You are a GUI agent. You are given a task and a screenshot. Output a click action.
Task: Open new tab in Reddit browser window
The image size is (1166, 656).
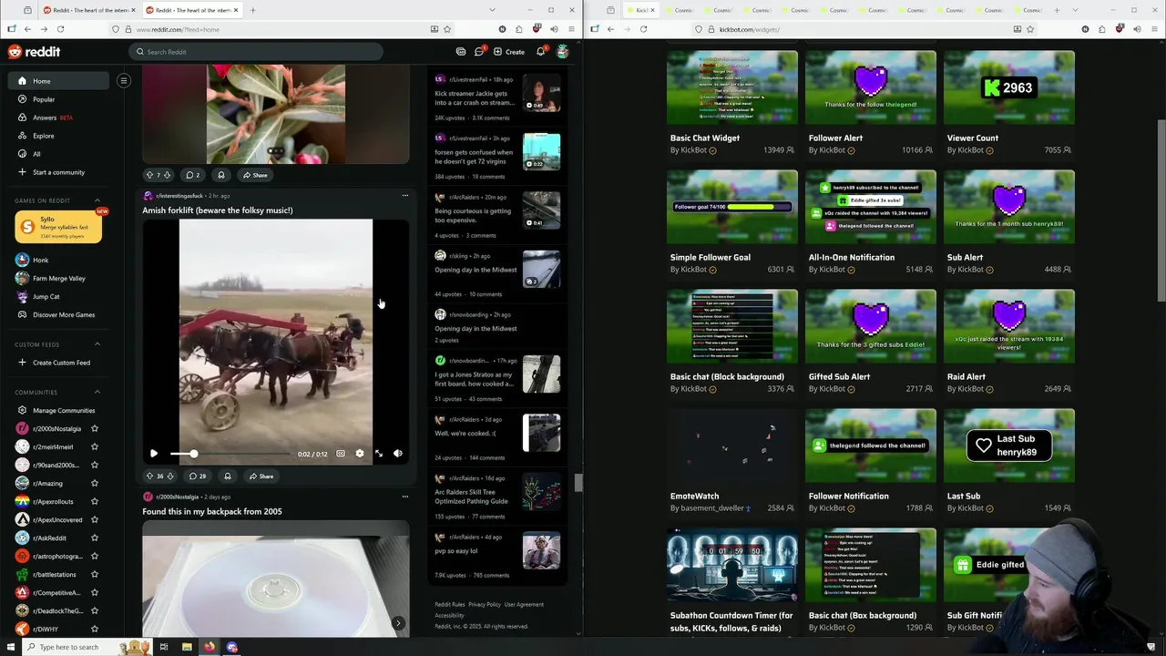point(252,10)
